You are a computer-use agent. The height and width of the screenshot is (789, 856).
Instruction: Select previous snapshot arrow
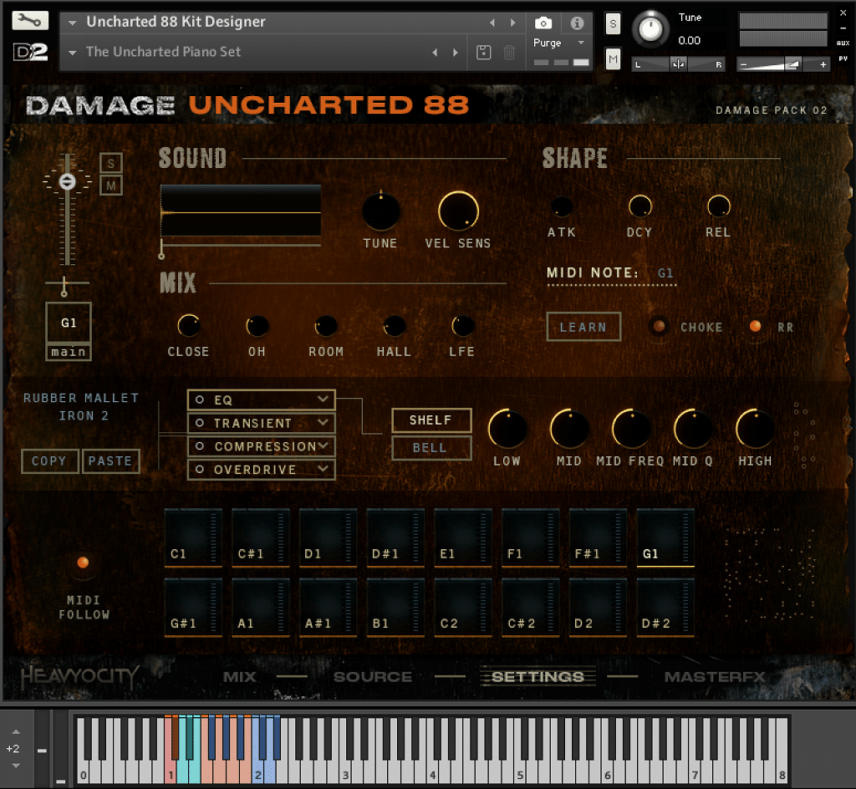(435, 53)
